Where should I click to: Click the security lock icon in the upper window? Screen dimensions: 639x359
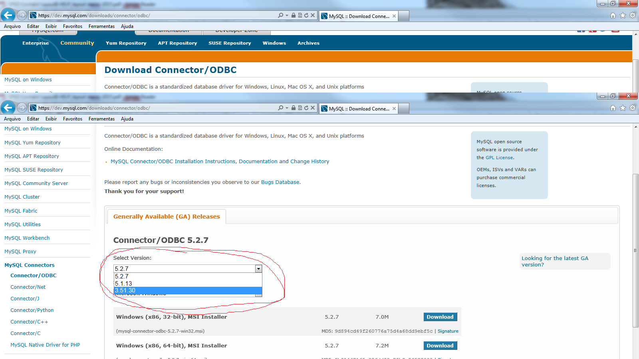tap(294, 15)
